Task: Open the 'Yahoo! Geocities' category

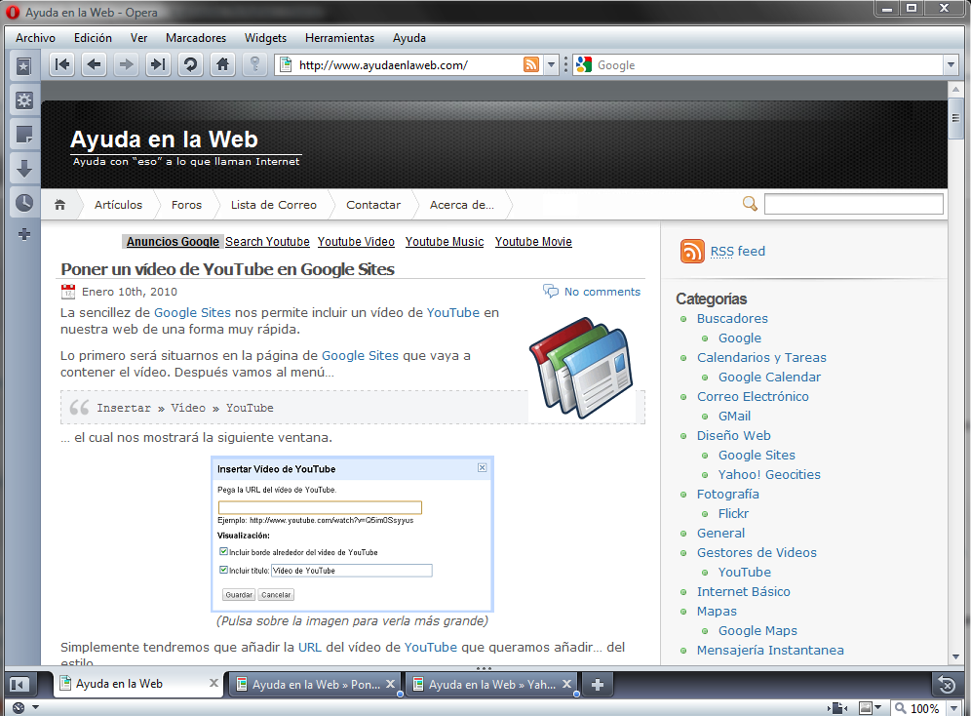Action: [x=769, y=474]
